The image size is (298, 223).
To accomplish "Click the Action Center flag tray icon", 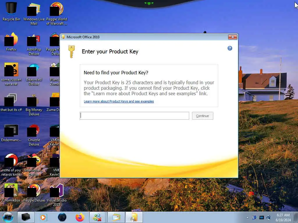I will click(x=254, y=217).
